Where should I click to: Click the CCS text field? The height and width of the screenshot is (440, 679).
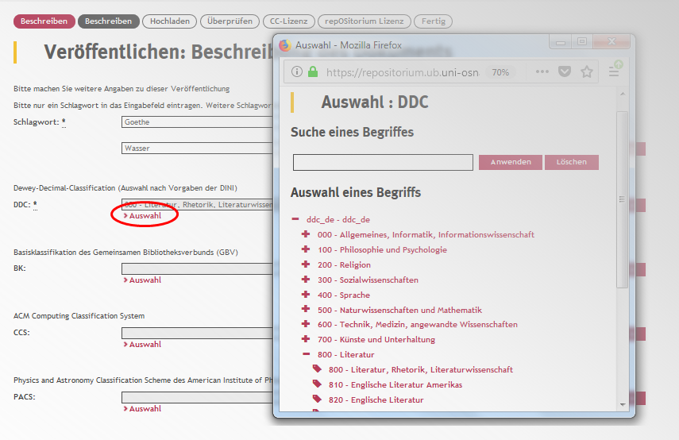click(198, 333)
